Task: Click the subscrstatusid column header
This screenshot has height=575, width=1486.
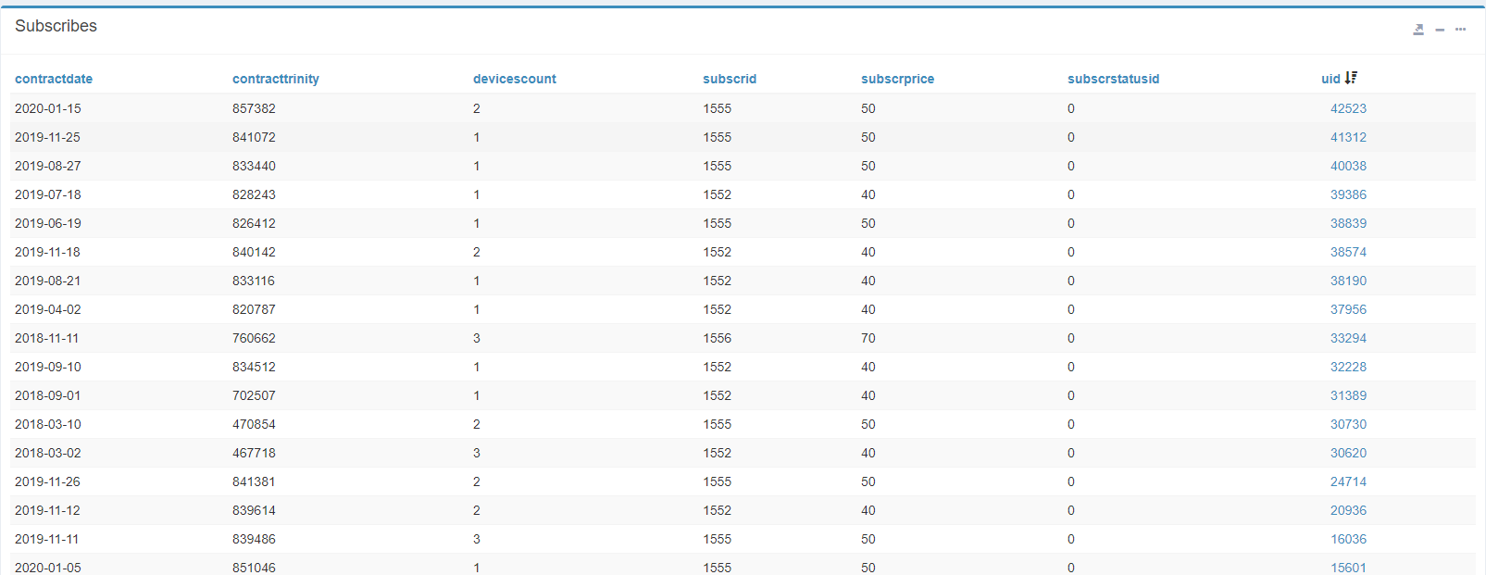Action: (x=1113, y=79)
